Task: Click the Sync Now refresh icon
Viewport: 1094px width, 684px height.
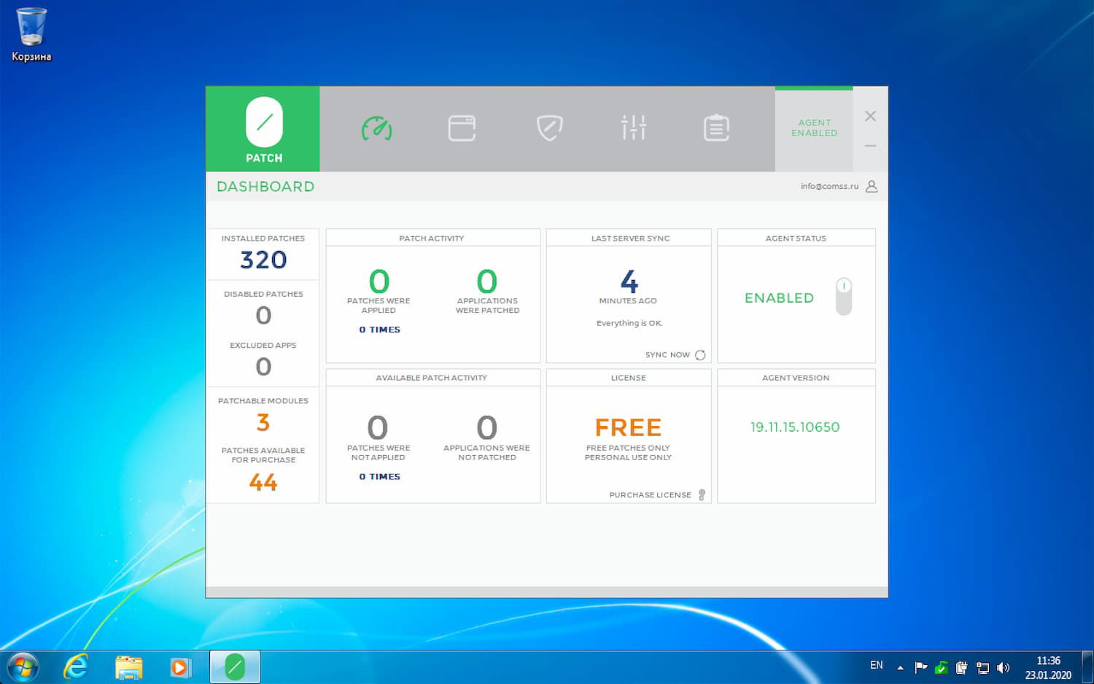Action: tap(700, 355)
